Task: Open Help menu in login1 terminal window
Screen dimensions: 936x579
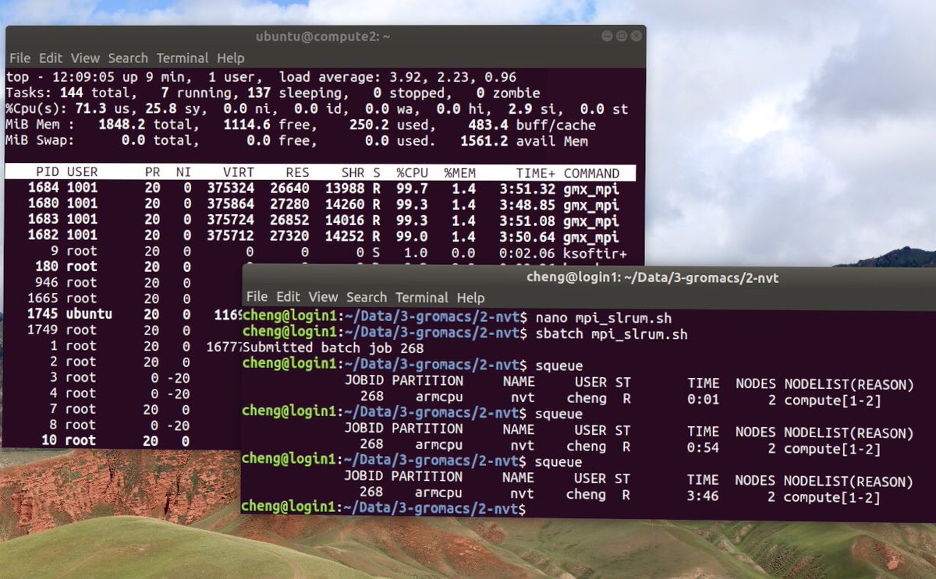Action: [x=470, y=297]
